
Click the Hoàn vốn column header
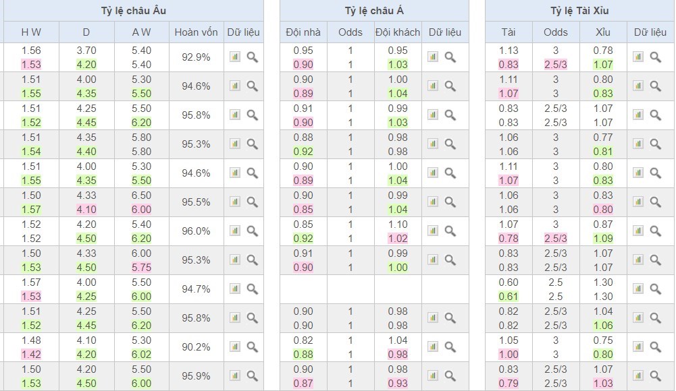(197, 32)
